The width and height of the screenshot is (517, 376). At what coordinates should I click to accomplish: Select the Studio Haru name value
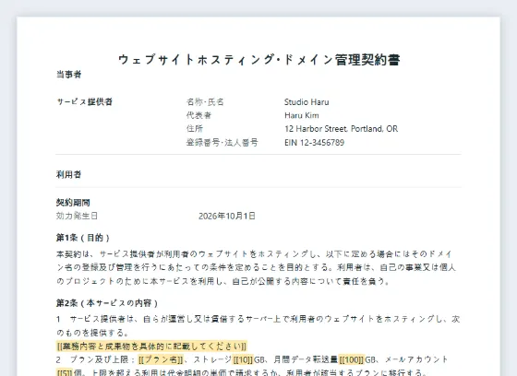pyautogui.click(x=307, y=102)
